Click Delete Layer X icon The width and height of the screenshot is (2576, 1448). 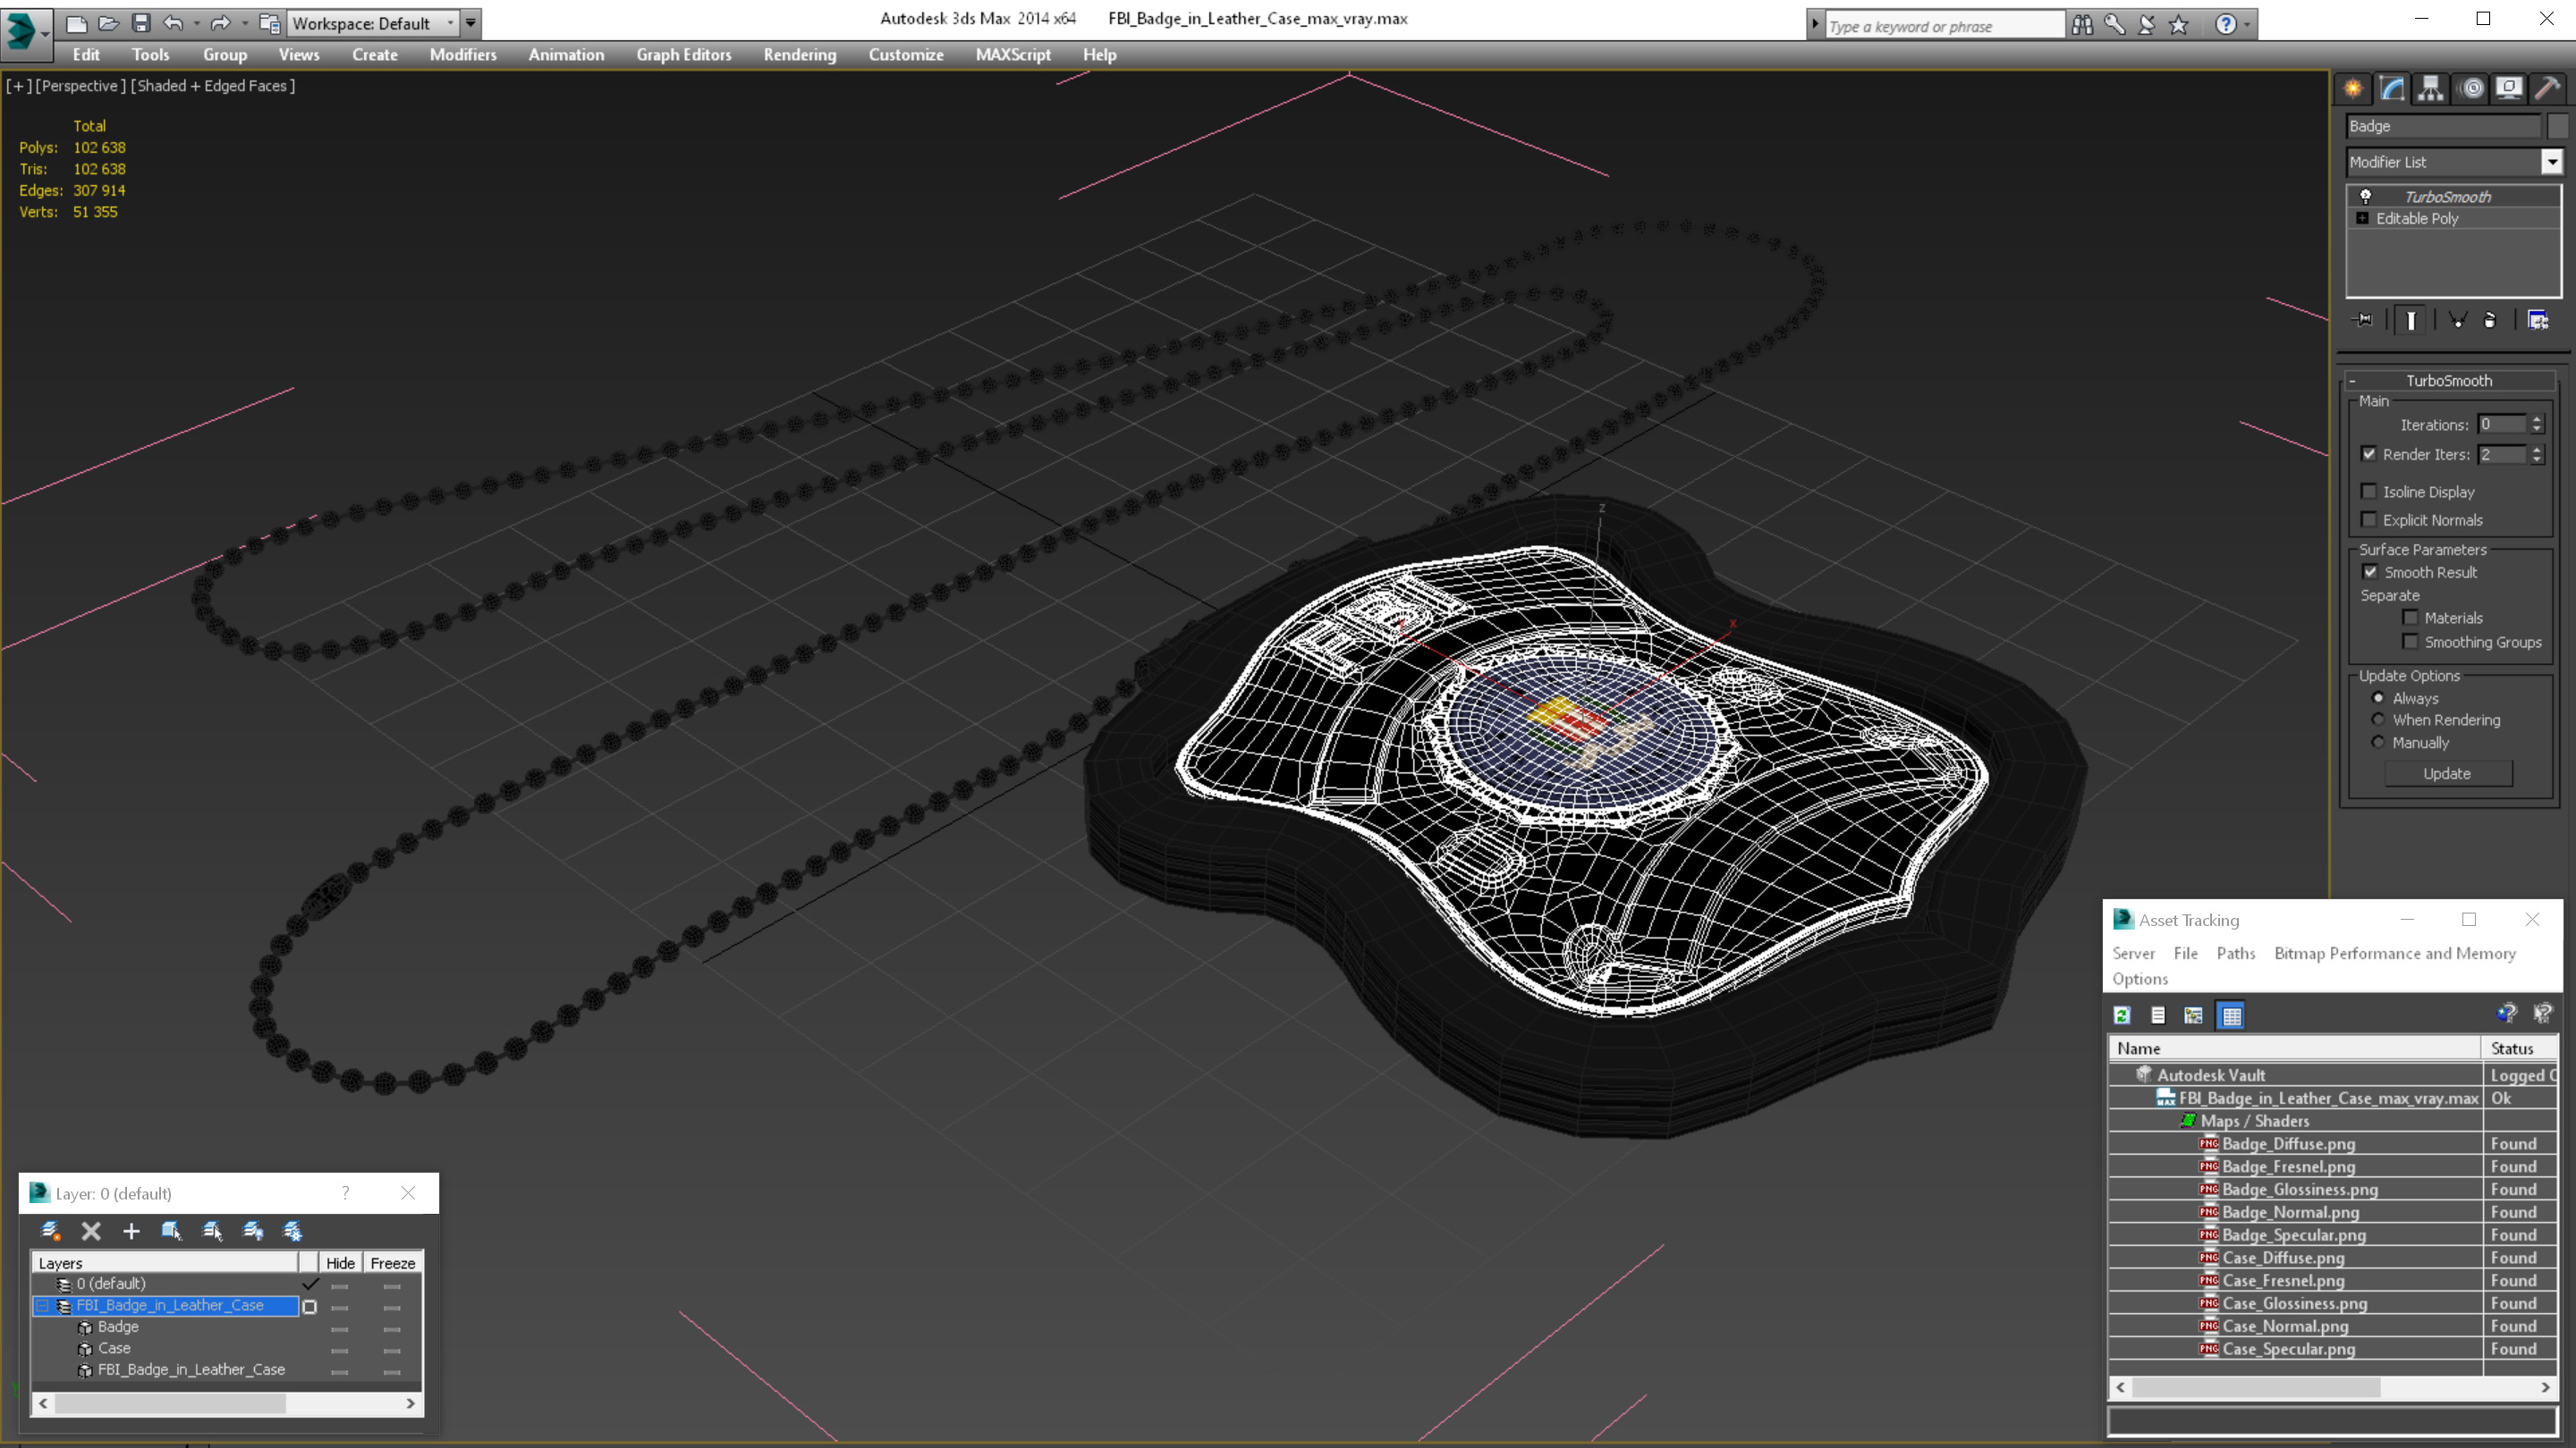pyautogui.click(x=91, y=1231)
